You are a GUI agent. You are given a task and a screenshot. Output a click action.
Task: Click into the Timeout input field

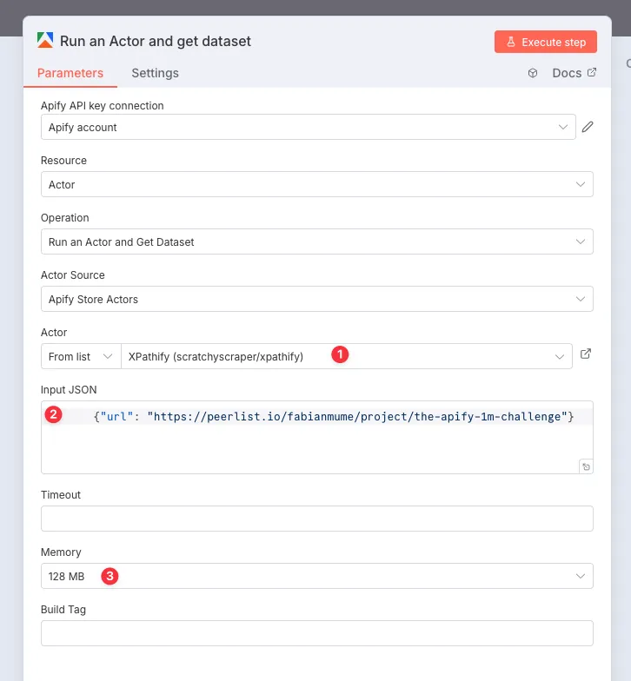click(x=316, y=519)
